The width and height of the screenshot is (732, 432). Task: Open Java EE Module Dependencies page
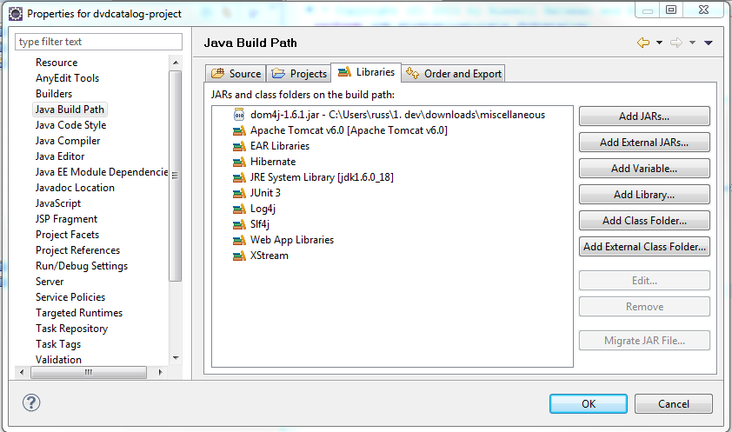tap(102, 172)
